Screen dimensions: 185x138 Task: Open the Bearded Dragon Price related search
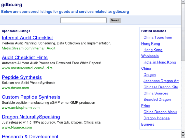coord(157,100)
